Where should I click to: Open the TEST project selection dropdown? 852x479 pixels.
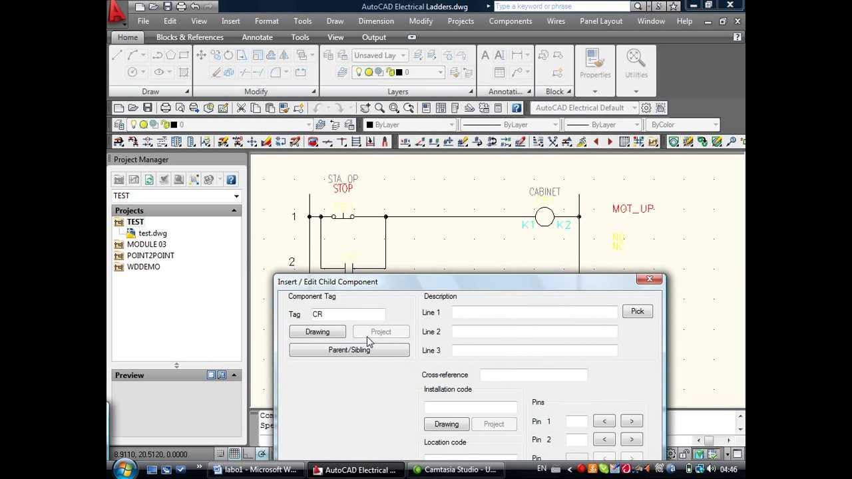(x=236, y=196)
